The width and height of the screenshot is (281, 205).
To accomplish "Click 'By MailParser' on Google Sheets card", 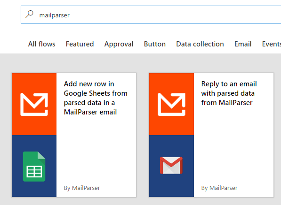I will tap(82, 188).
